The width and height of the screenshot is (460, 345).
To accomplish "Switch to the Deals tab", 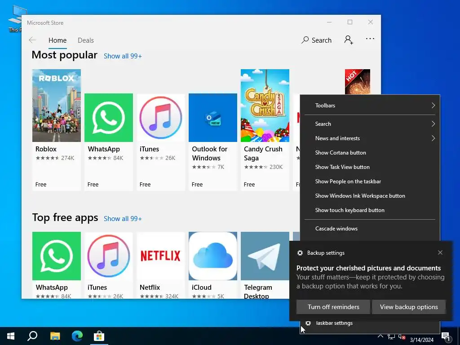I will coord(86,40).
